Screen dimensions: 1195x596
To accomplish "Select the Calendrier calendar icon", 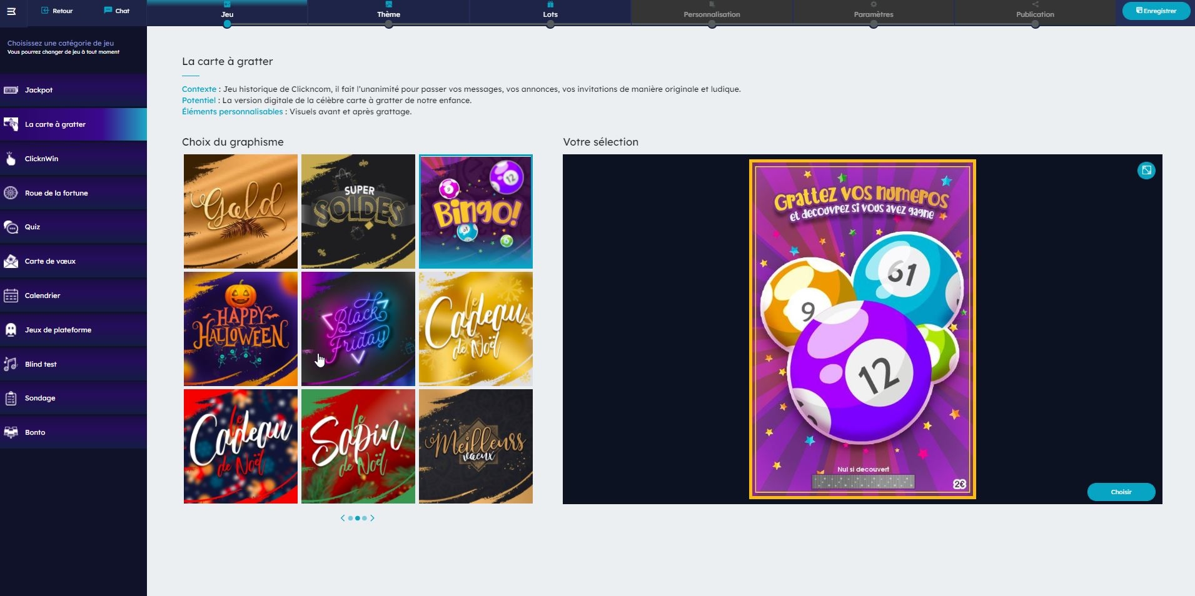I will tap(11, 296).
